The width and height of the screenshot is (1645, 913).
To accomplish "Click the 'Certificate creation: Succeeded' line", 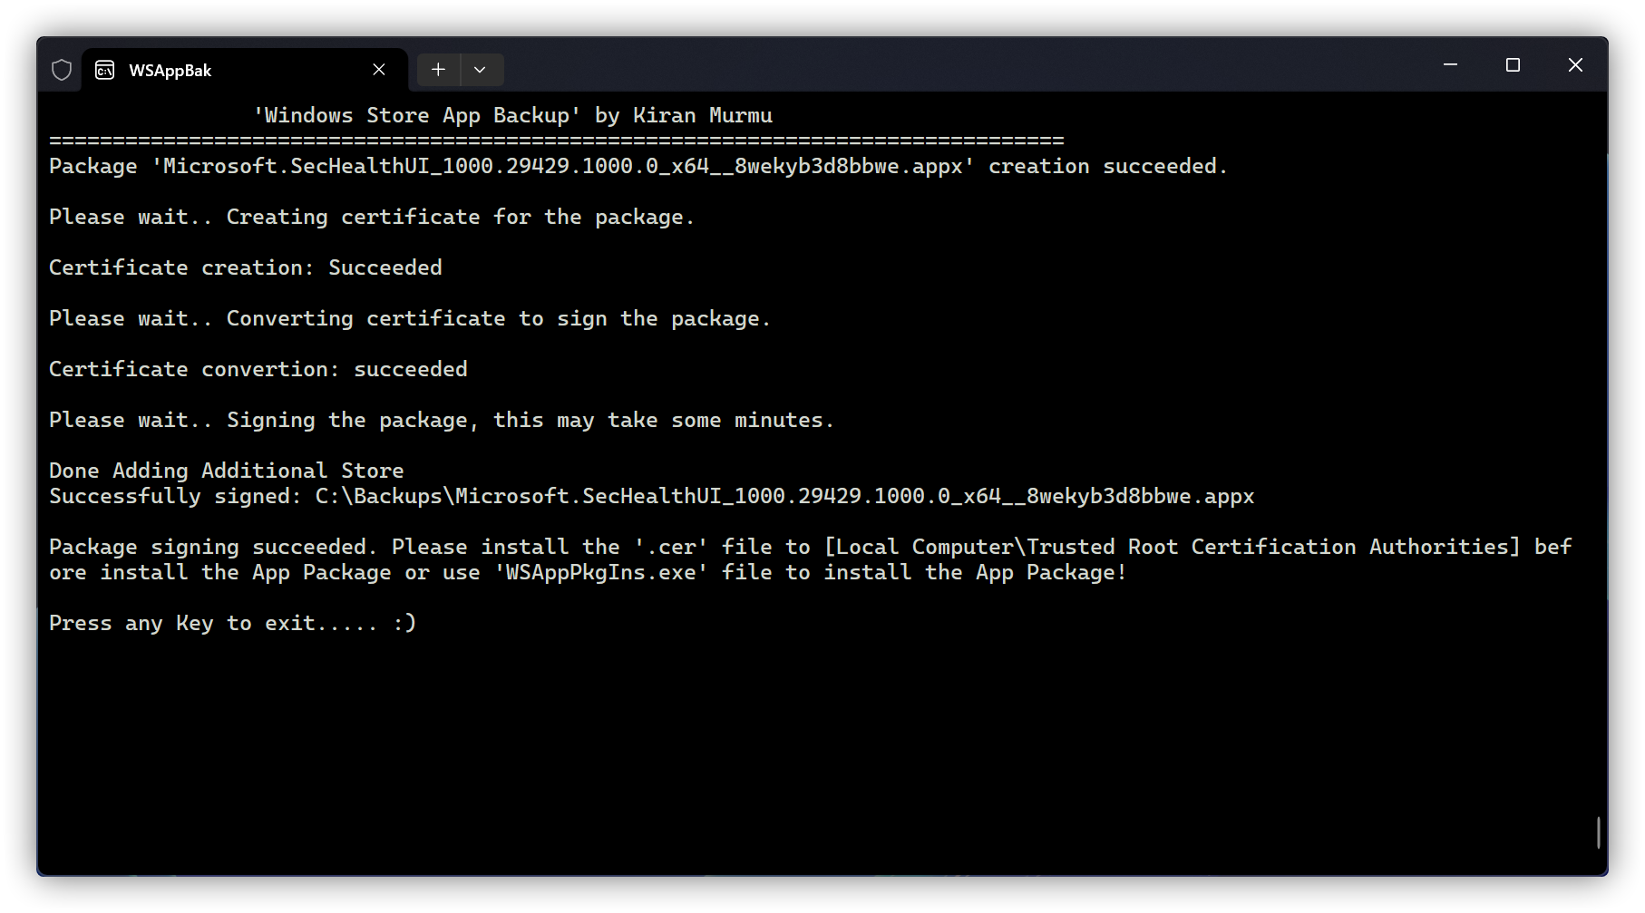I will pyautogui.click(x=246, y=268).
